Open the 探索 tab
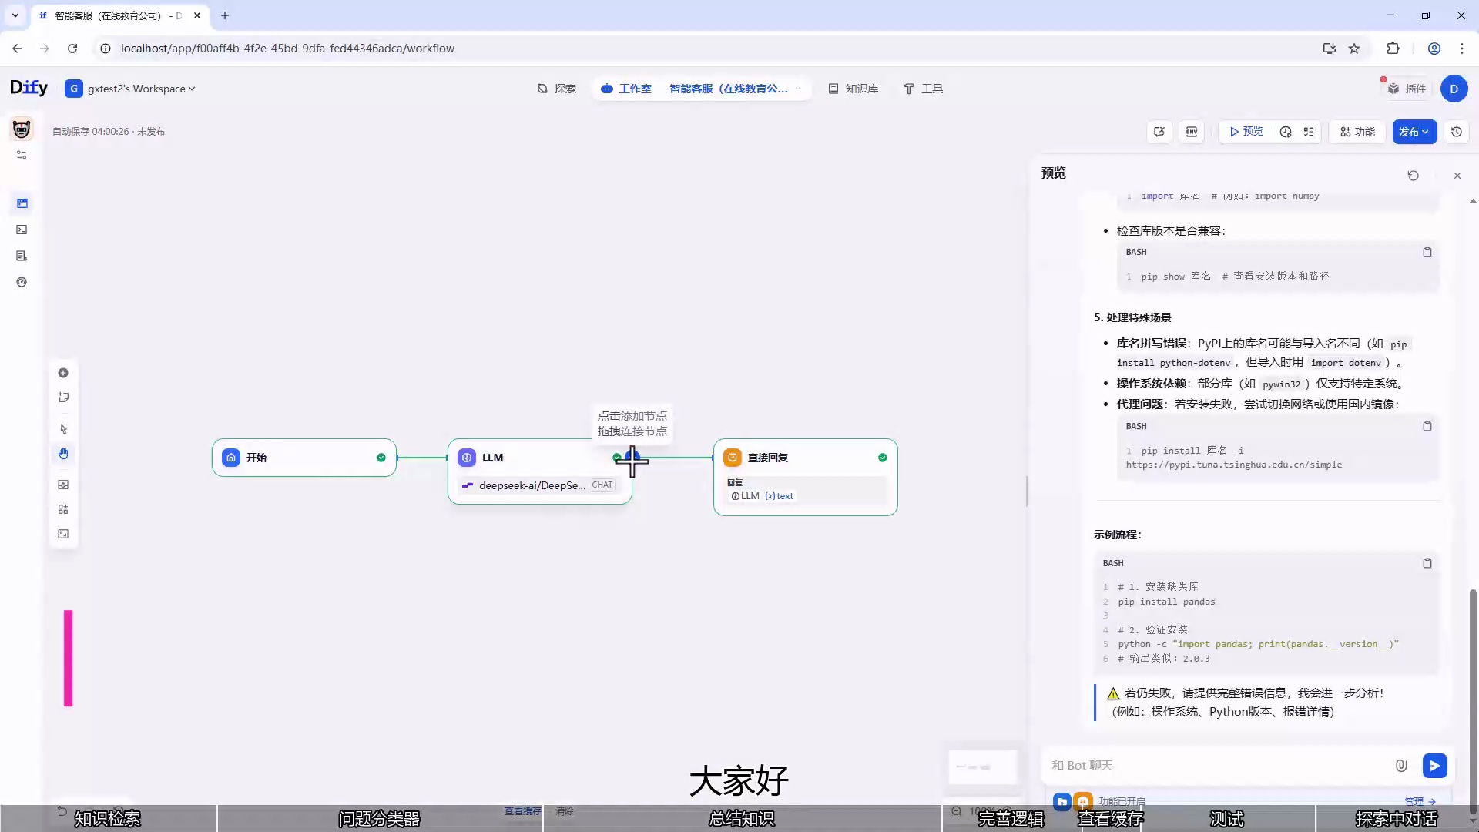The image size is (1479, 832). (557, 89)
